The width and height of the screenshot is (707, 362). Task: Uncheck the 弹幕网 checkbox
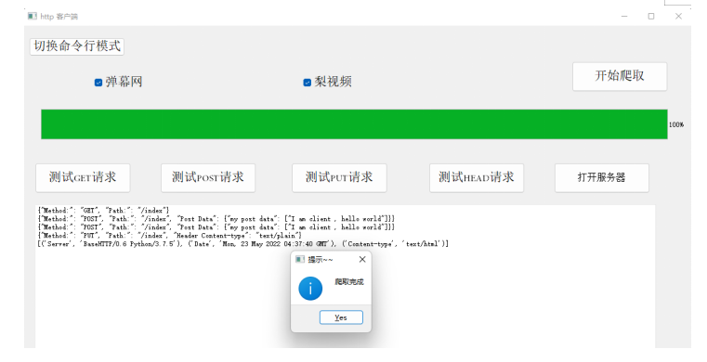click(98, 83)
